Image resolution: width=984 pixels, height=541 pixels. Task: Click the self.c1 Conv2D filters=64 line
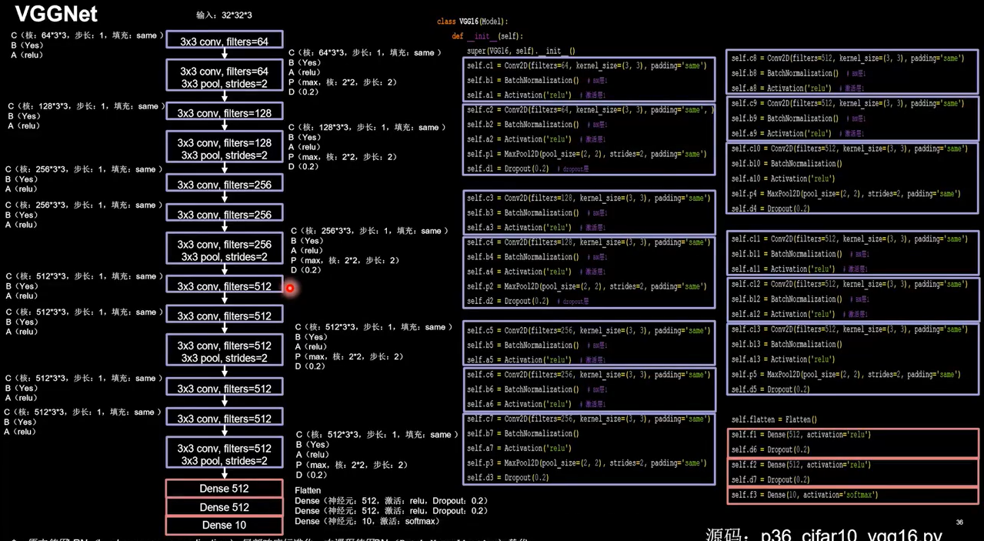(586, 66)
